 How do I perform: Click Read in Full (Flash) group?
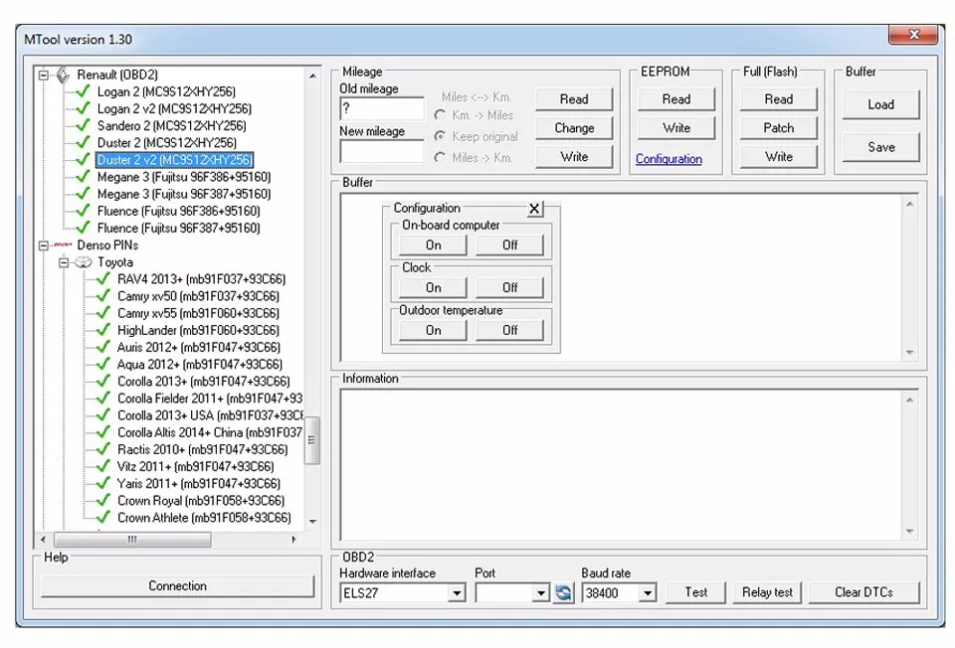778,99
